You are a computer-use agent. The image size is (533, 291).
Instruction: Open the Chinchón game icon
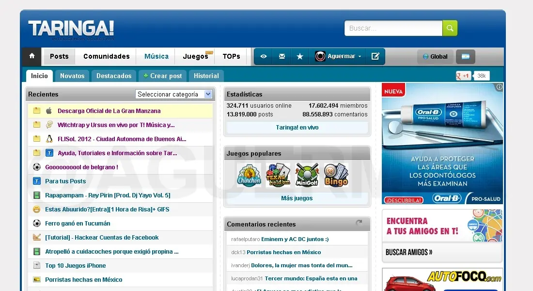pyautogui.click(x=249, y=175)
